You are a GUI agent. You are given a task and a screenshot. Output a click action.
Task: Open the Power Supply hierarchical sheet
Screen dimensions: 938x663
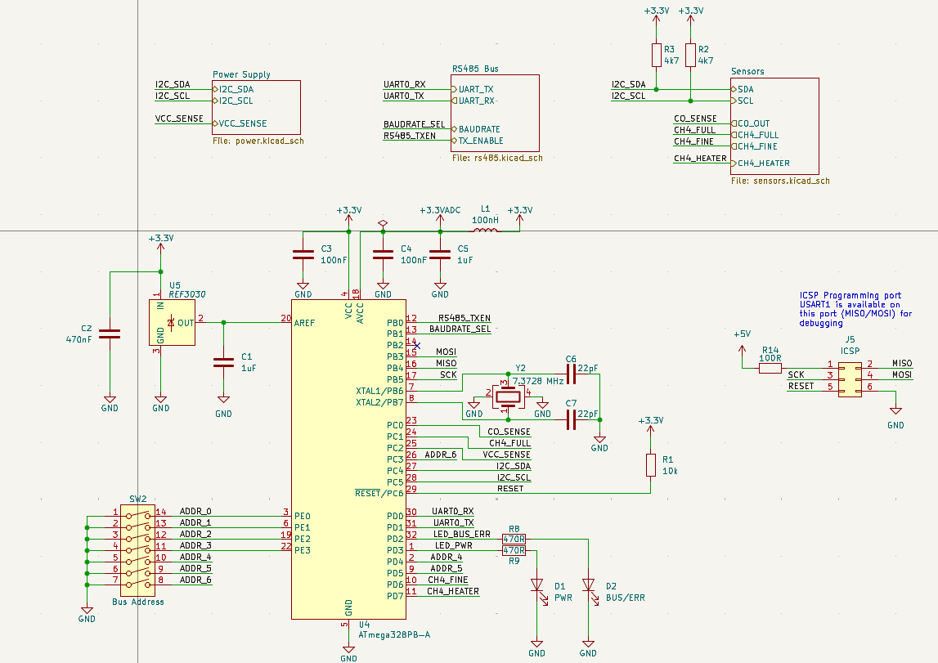pos(256,107)
